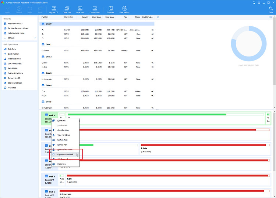276x198 pixels.
Task: Click the Redo toolbar icon
Action: [40, 10]
